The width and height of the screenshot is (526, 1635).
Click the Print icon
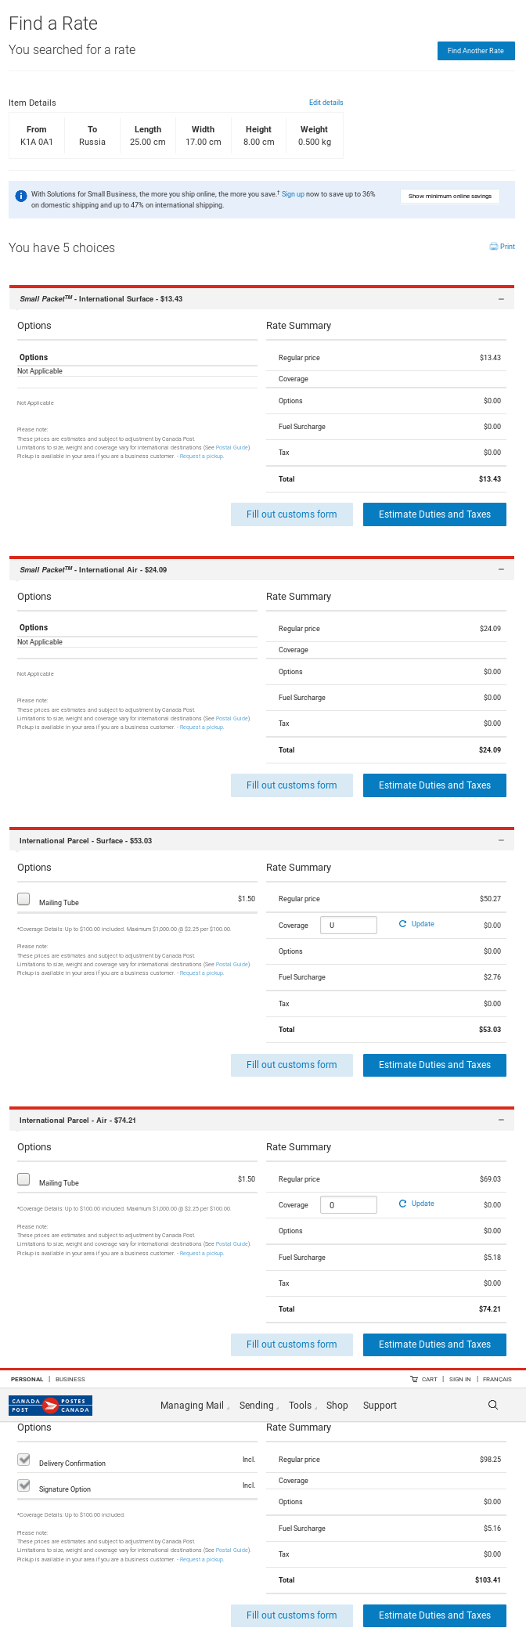[x=494, y=247]
